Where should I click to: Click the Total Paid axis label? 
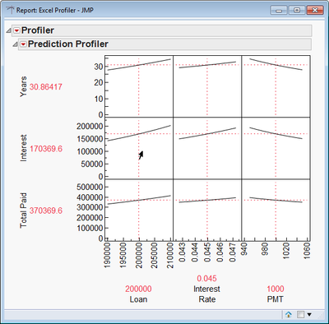pos(23,211)
